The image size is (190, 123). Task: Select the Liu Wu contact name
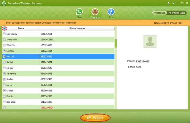coord(10,51)
